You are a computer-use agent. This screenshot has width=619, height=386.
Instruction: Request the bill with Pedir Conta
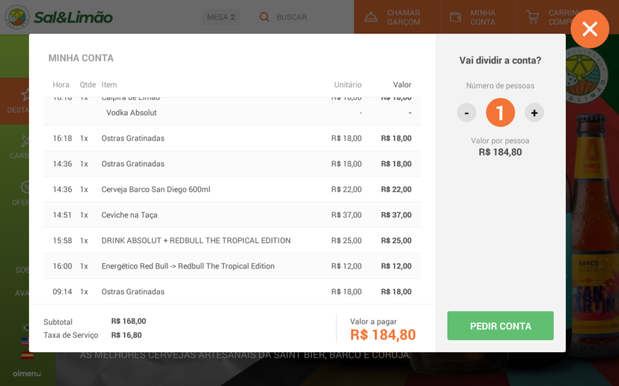[x=500, y=326]
